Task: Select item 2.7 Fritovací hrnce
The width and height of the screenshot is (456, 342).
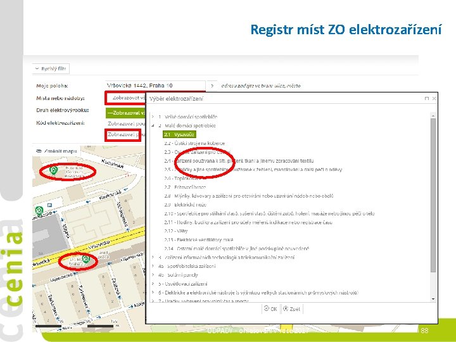Action: 185,187
